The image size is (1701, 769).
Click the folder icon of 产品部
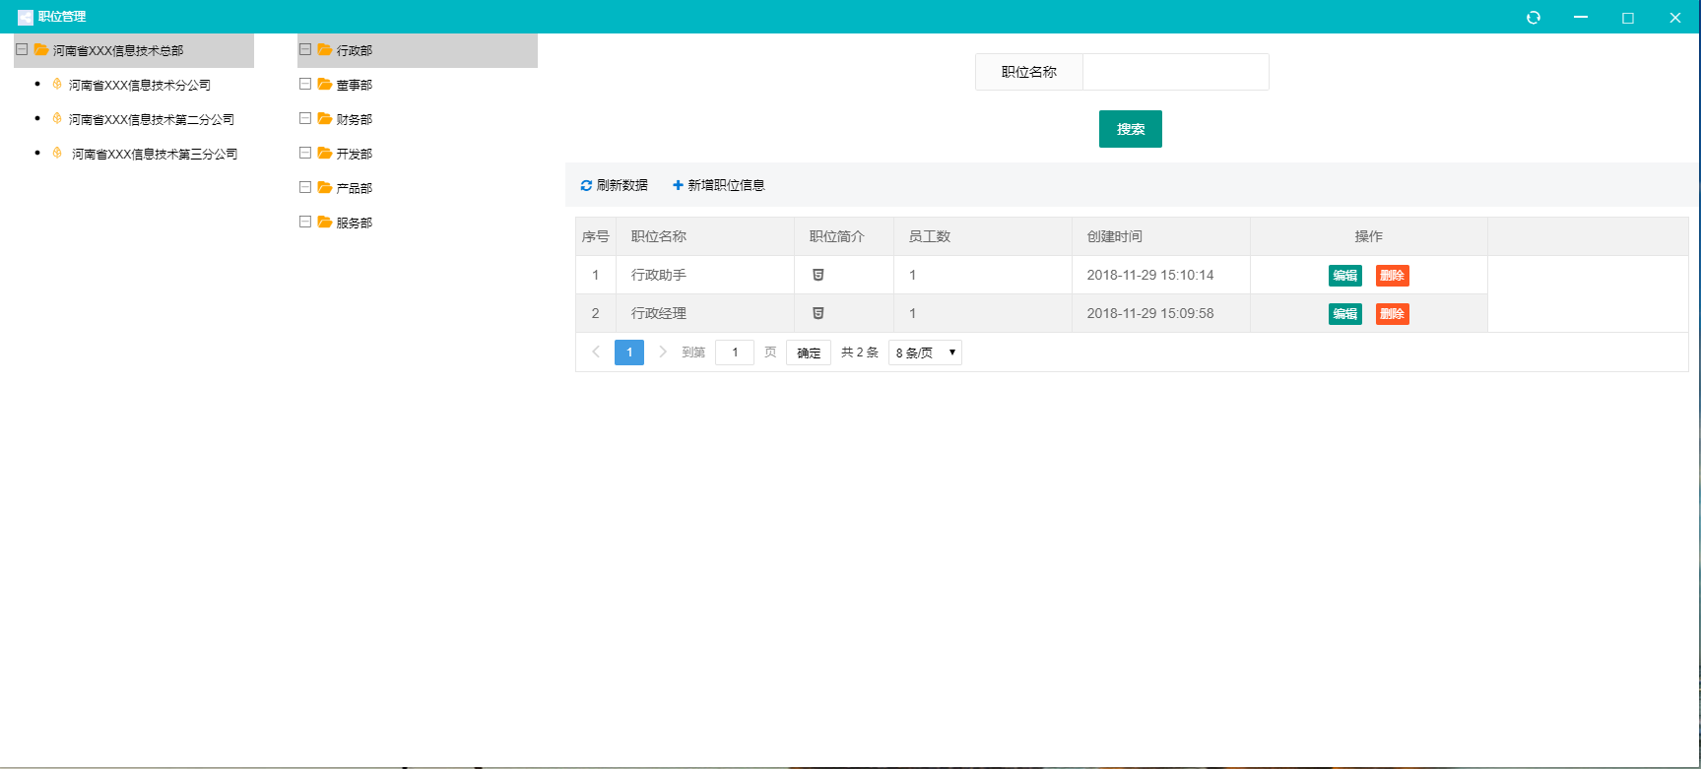point(325,187)
